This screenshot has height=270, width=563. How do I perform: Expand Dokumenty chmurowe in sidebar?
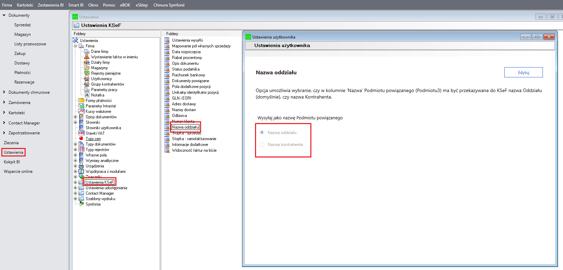point(4,92)
